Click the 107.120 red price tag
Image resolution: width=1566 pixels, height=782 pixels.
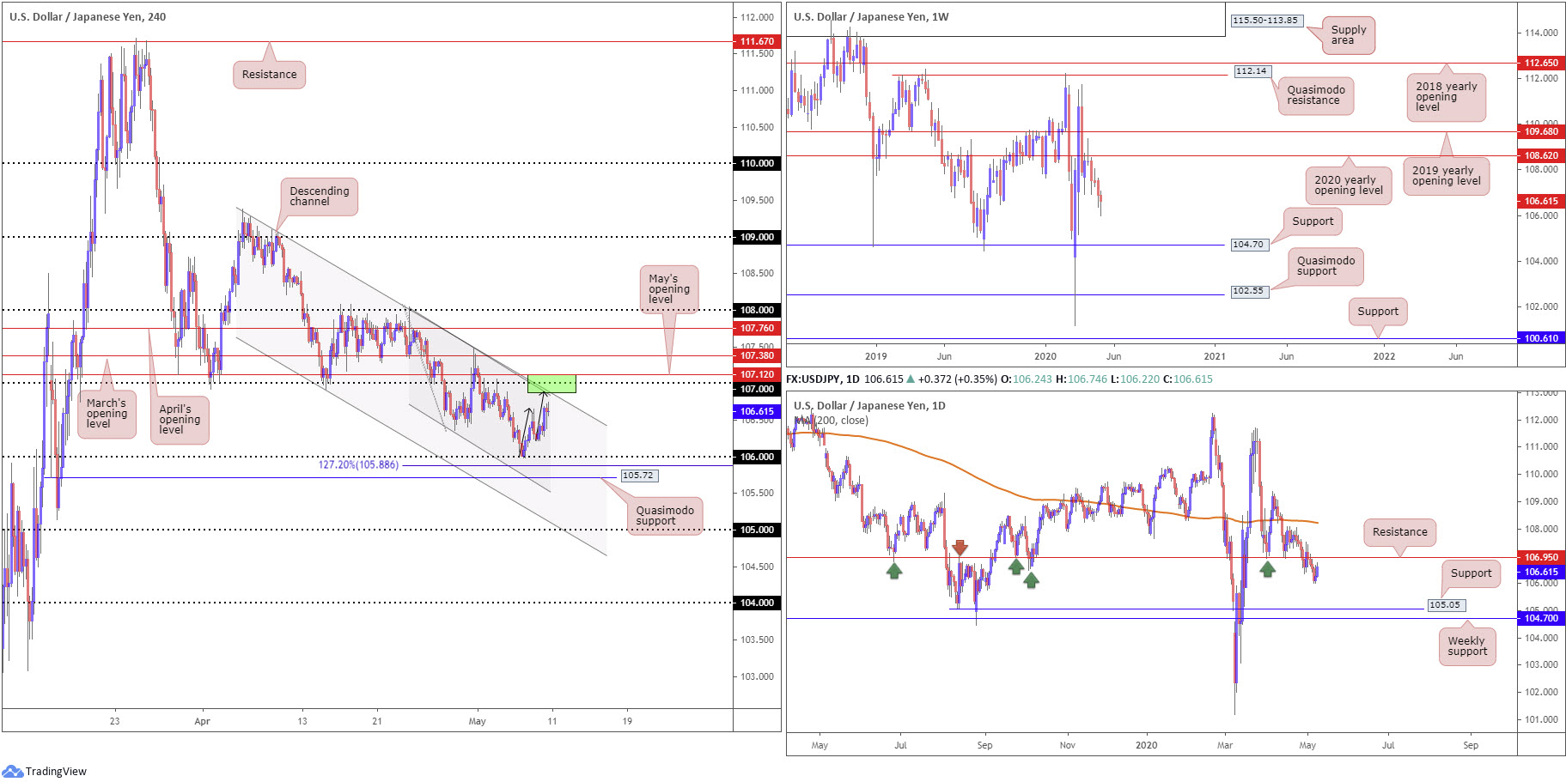[757, 374]
